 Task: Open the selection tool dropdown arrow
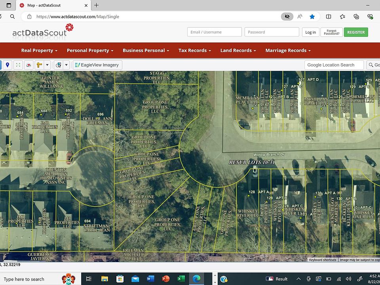tap(66, 65)
